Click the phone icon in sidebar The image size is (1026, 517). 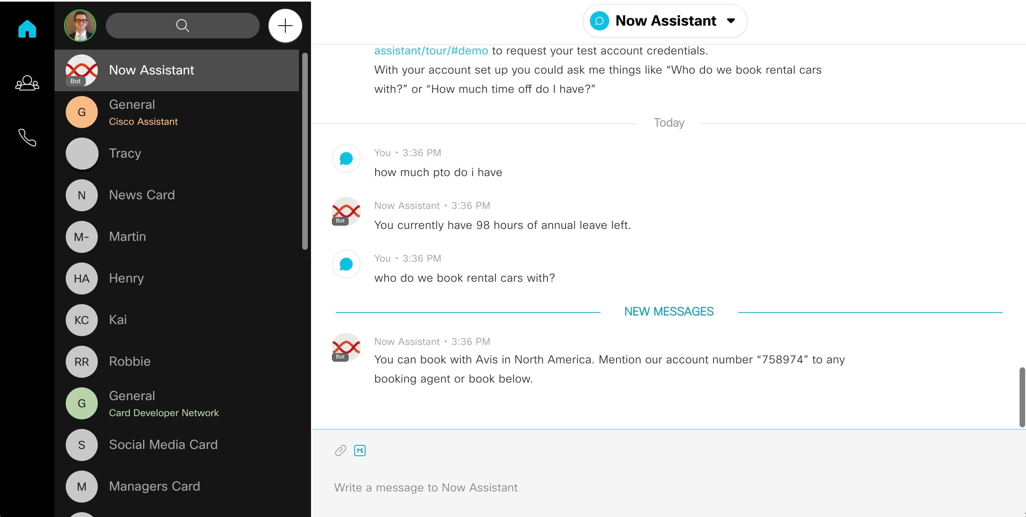[26, 138]
